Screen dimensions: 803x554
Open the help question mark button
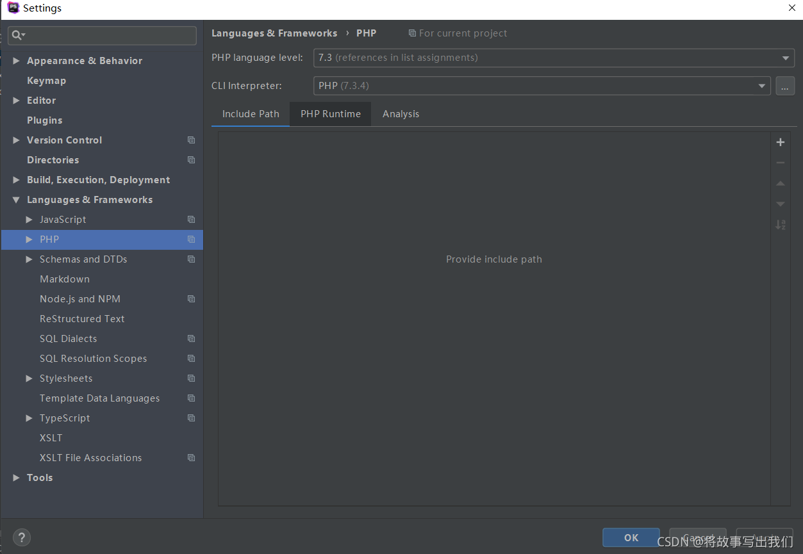coord(22,537)
